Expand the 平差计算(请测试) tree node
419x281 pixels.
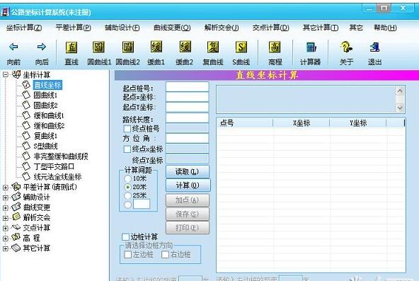[6, 188]
